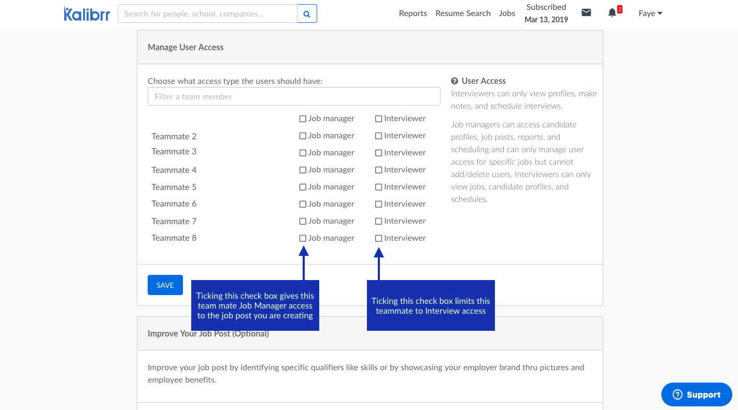Click the Subscribed Mar 13, 2019 status

(x=546, y=13)
